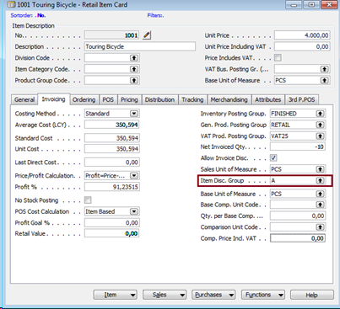This screenshot has height=309, width=340.
Task: Open the Tracking tab
Action: (192, 99)
